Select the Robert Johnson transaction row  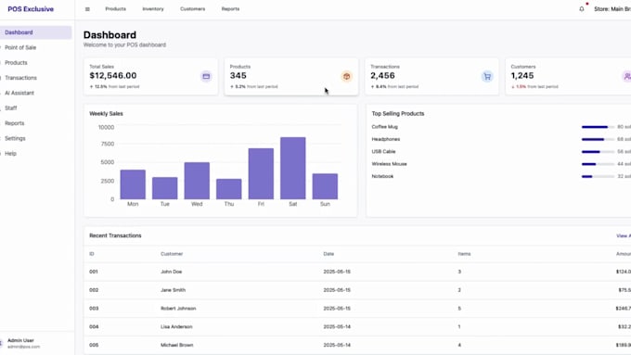coord(357,309)
